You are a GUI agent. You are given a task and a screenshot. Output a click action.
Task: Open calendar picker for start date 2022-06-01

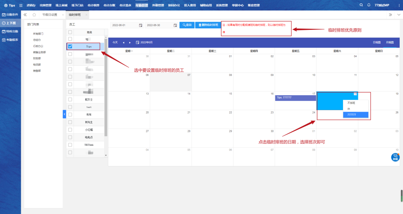(141, 25)
